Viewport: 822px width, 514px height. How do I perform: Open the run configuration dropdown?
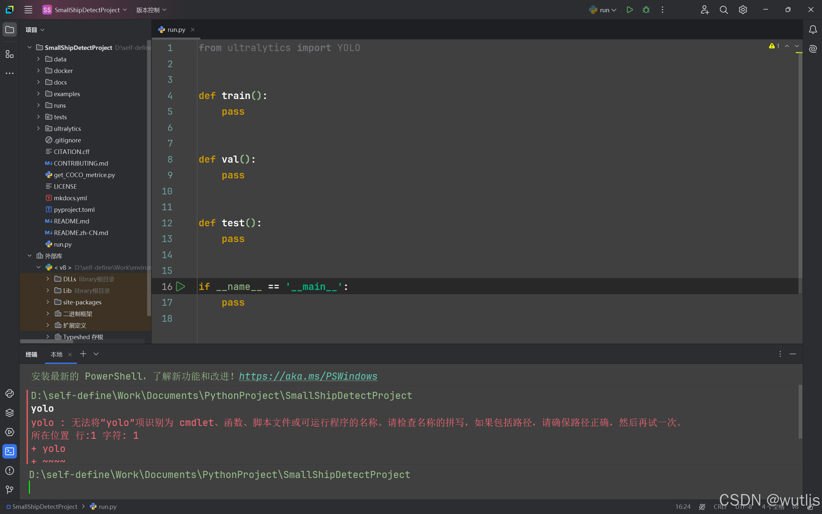coord(604,10)
